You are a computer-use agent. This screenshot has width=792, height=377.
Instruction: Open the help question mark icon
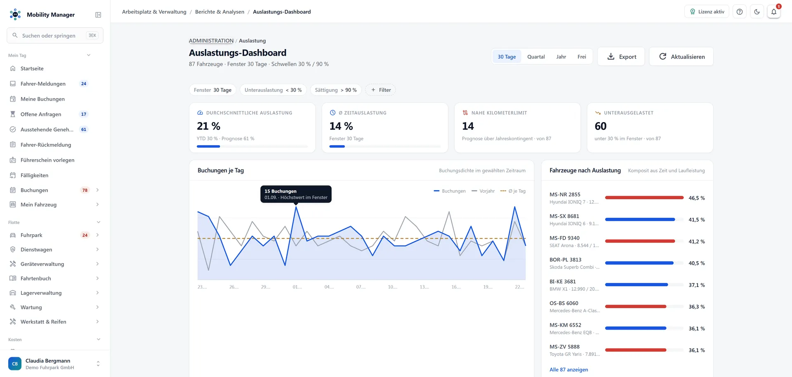pyautogui.click(x=740, y=12)
